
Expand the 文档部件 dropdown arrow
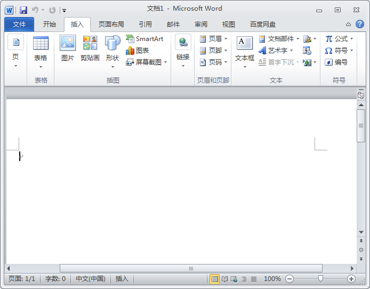point(298,39)
